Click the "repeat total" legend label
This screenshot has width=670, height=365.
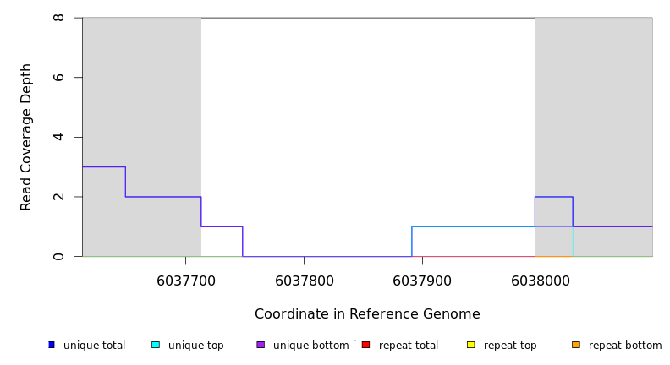(x=409, y=346)
